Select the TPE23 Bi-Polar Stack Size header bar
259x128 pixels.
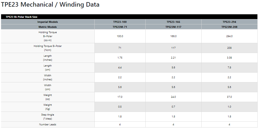click(129, 17)
